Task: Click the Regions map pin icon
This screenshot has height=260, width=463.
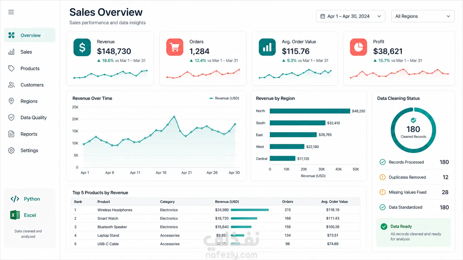Action: pyautogui.click(x=11, y=101)
